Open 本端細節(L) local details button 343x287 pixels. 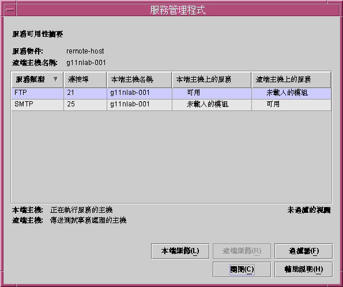pos(180,251)
